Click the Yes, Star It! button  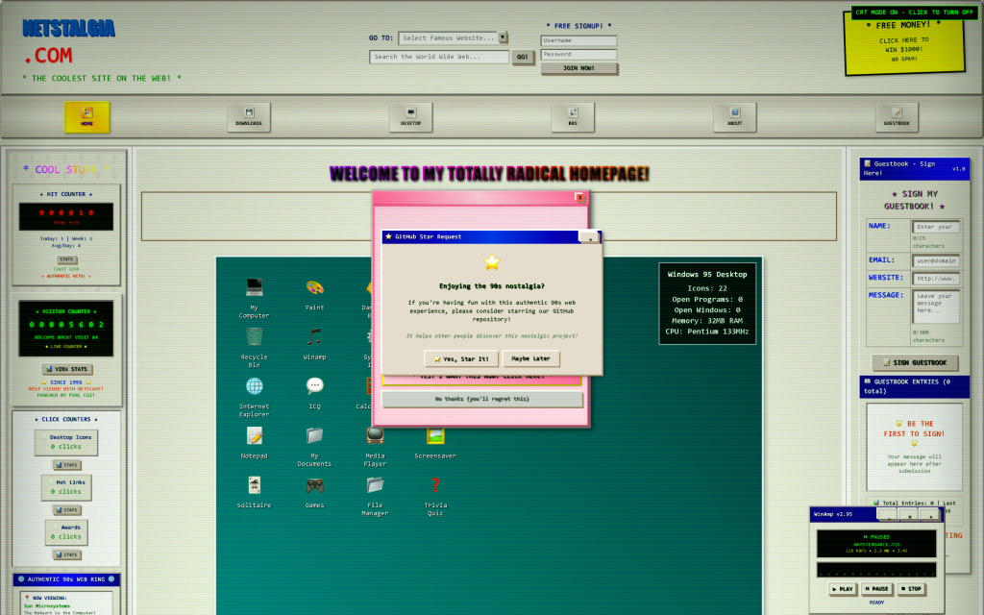(461, 358)
